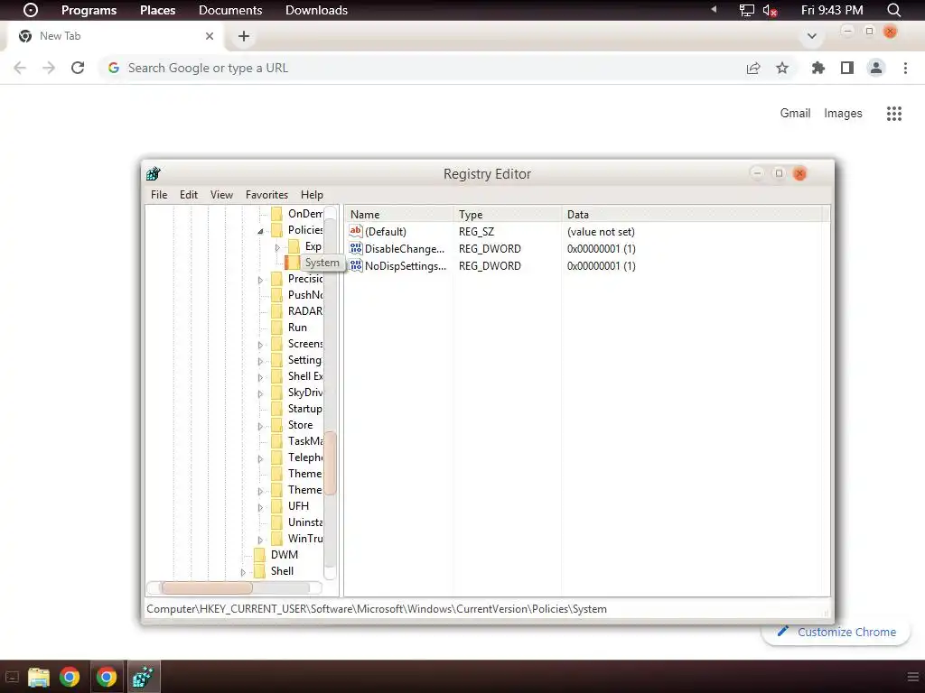Bookmark this tab with the star icon
This screenshot has height=693, width=925.
pos(782,68)
